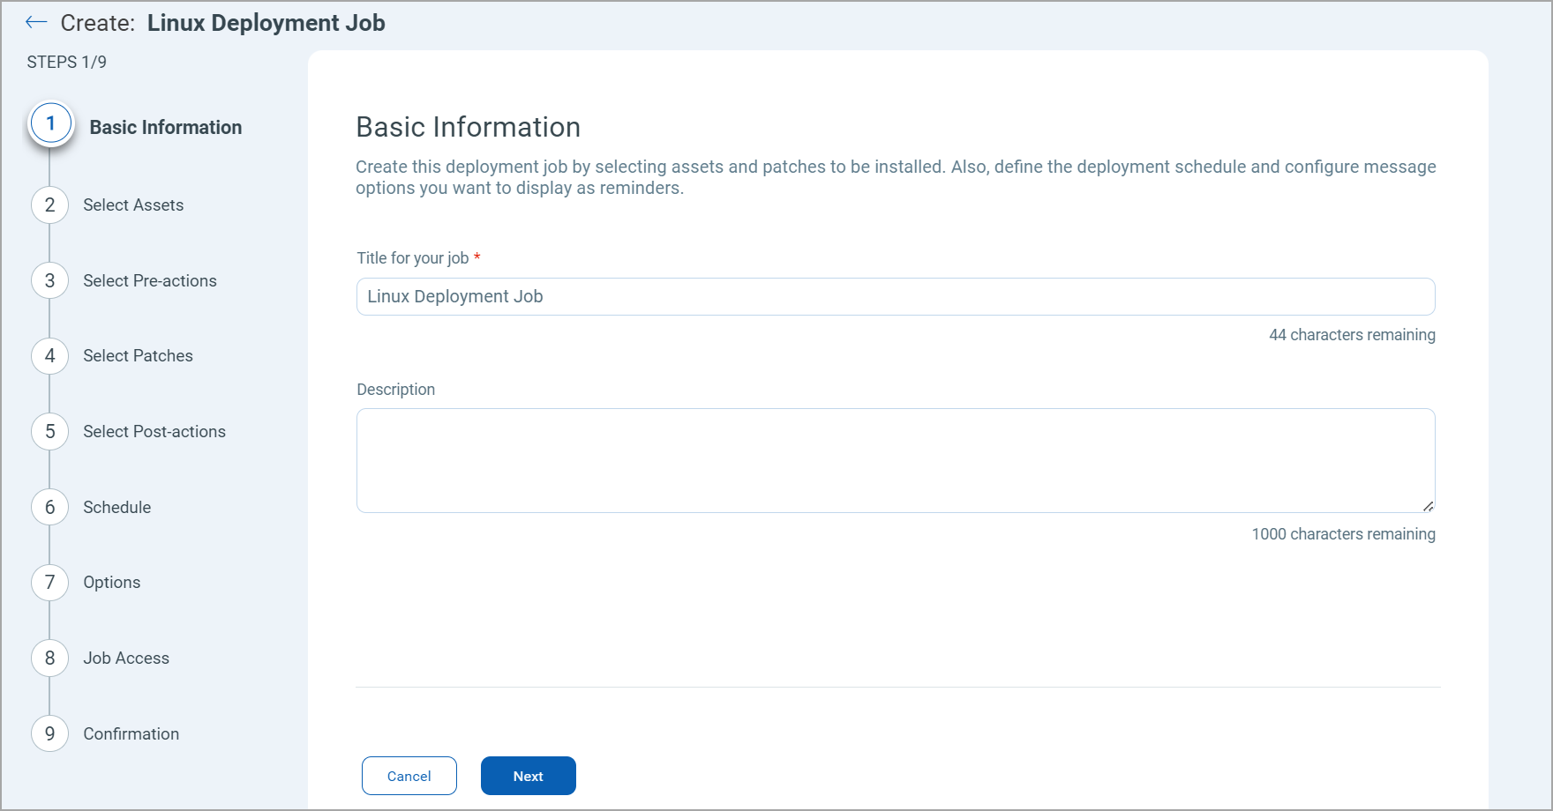Click the job title input field
The width and height of the screenshot is (1553, 811).
coord(895,296)
